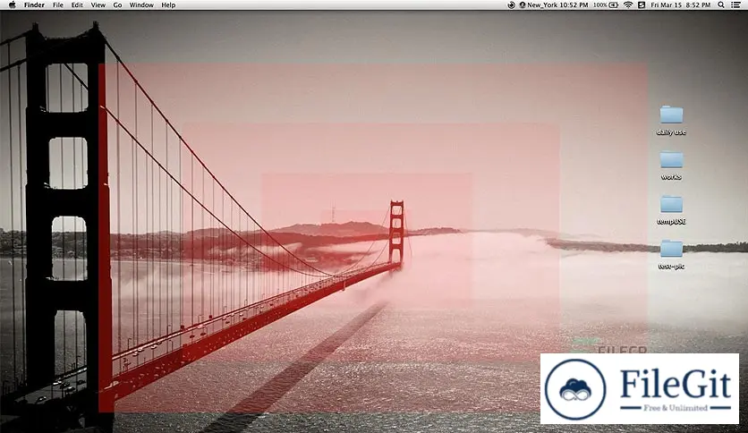Open the battery status menu
748x433 pixels.
606,4
